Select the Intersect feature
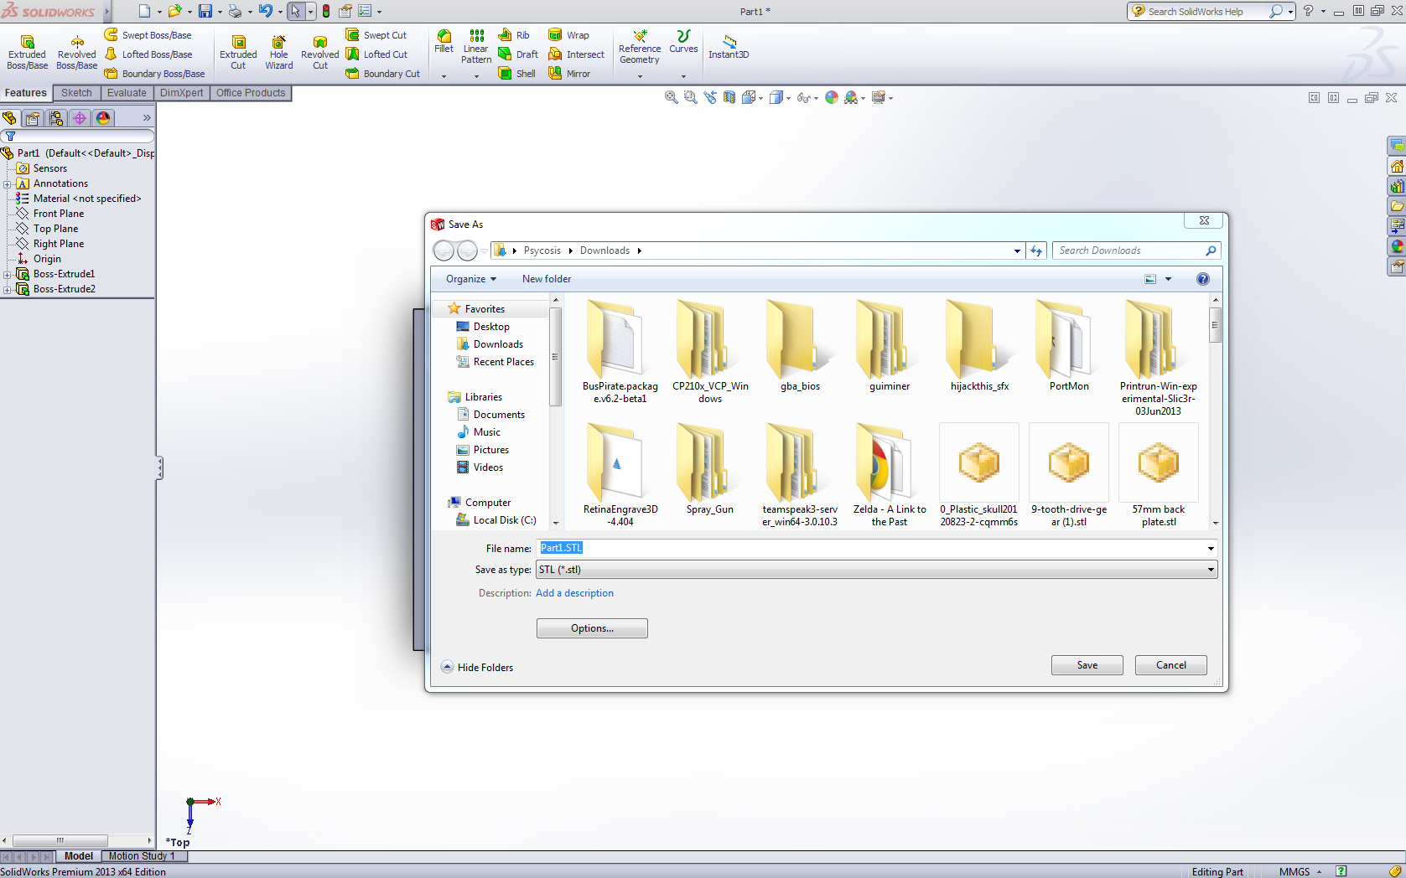Image resolution: width=1406 pixels, height=878 pixels. click(x=576, y=54)
